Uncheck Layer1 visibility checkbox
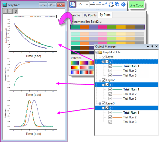Viewport: 164px width, 142px height. [104, 57]
